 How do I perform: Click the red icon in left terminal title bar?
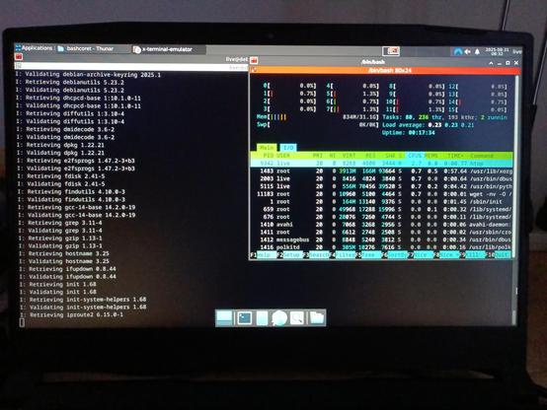point(19,57)
